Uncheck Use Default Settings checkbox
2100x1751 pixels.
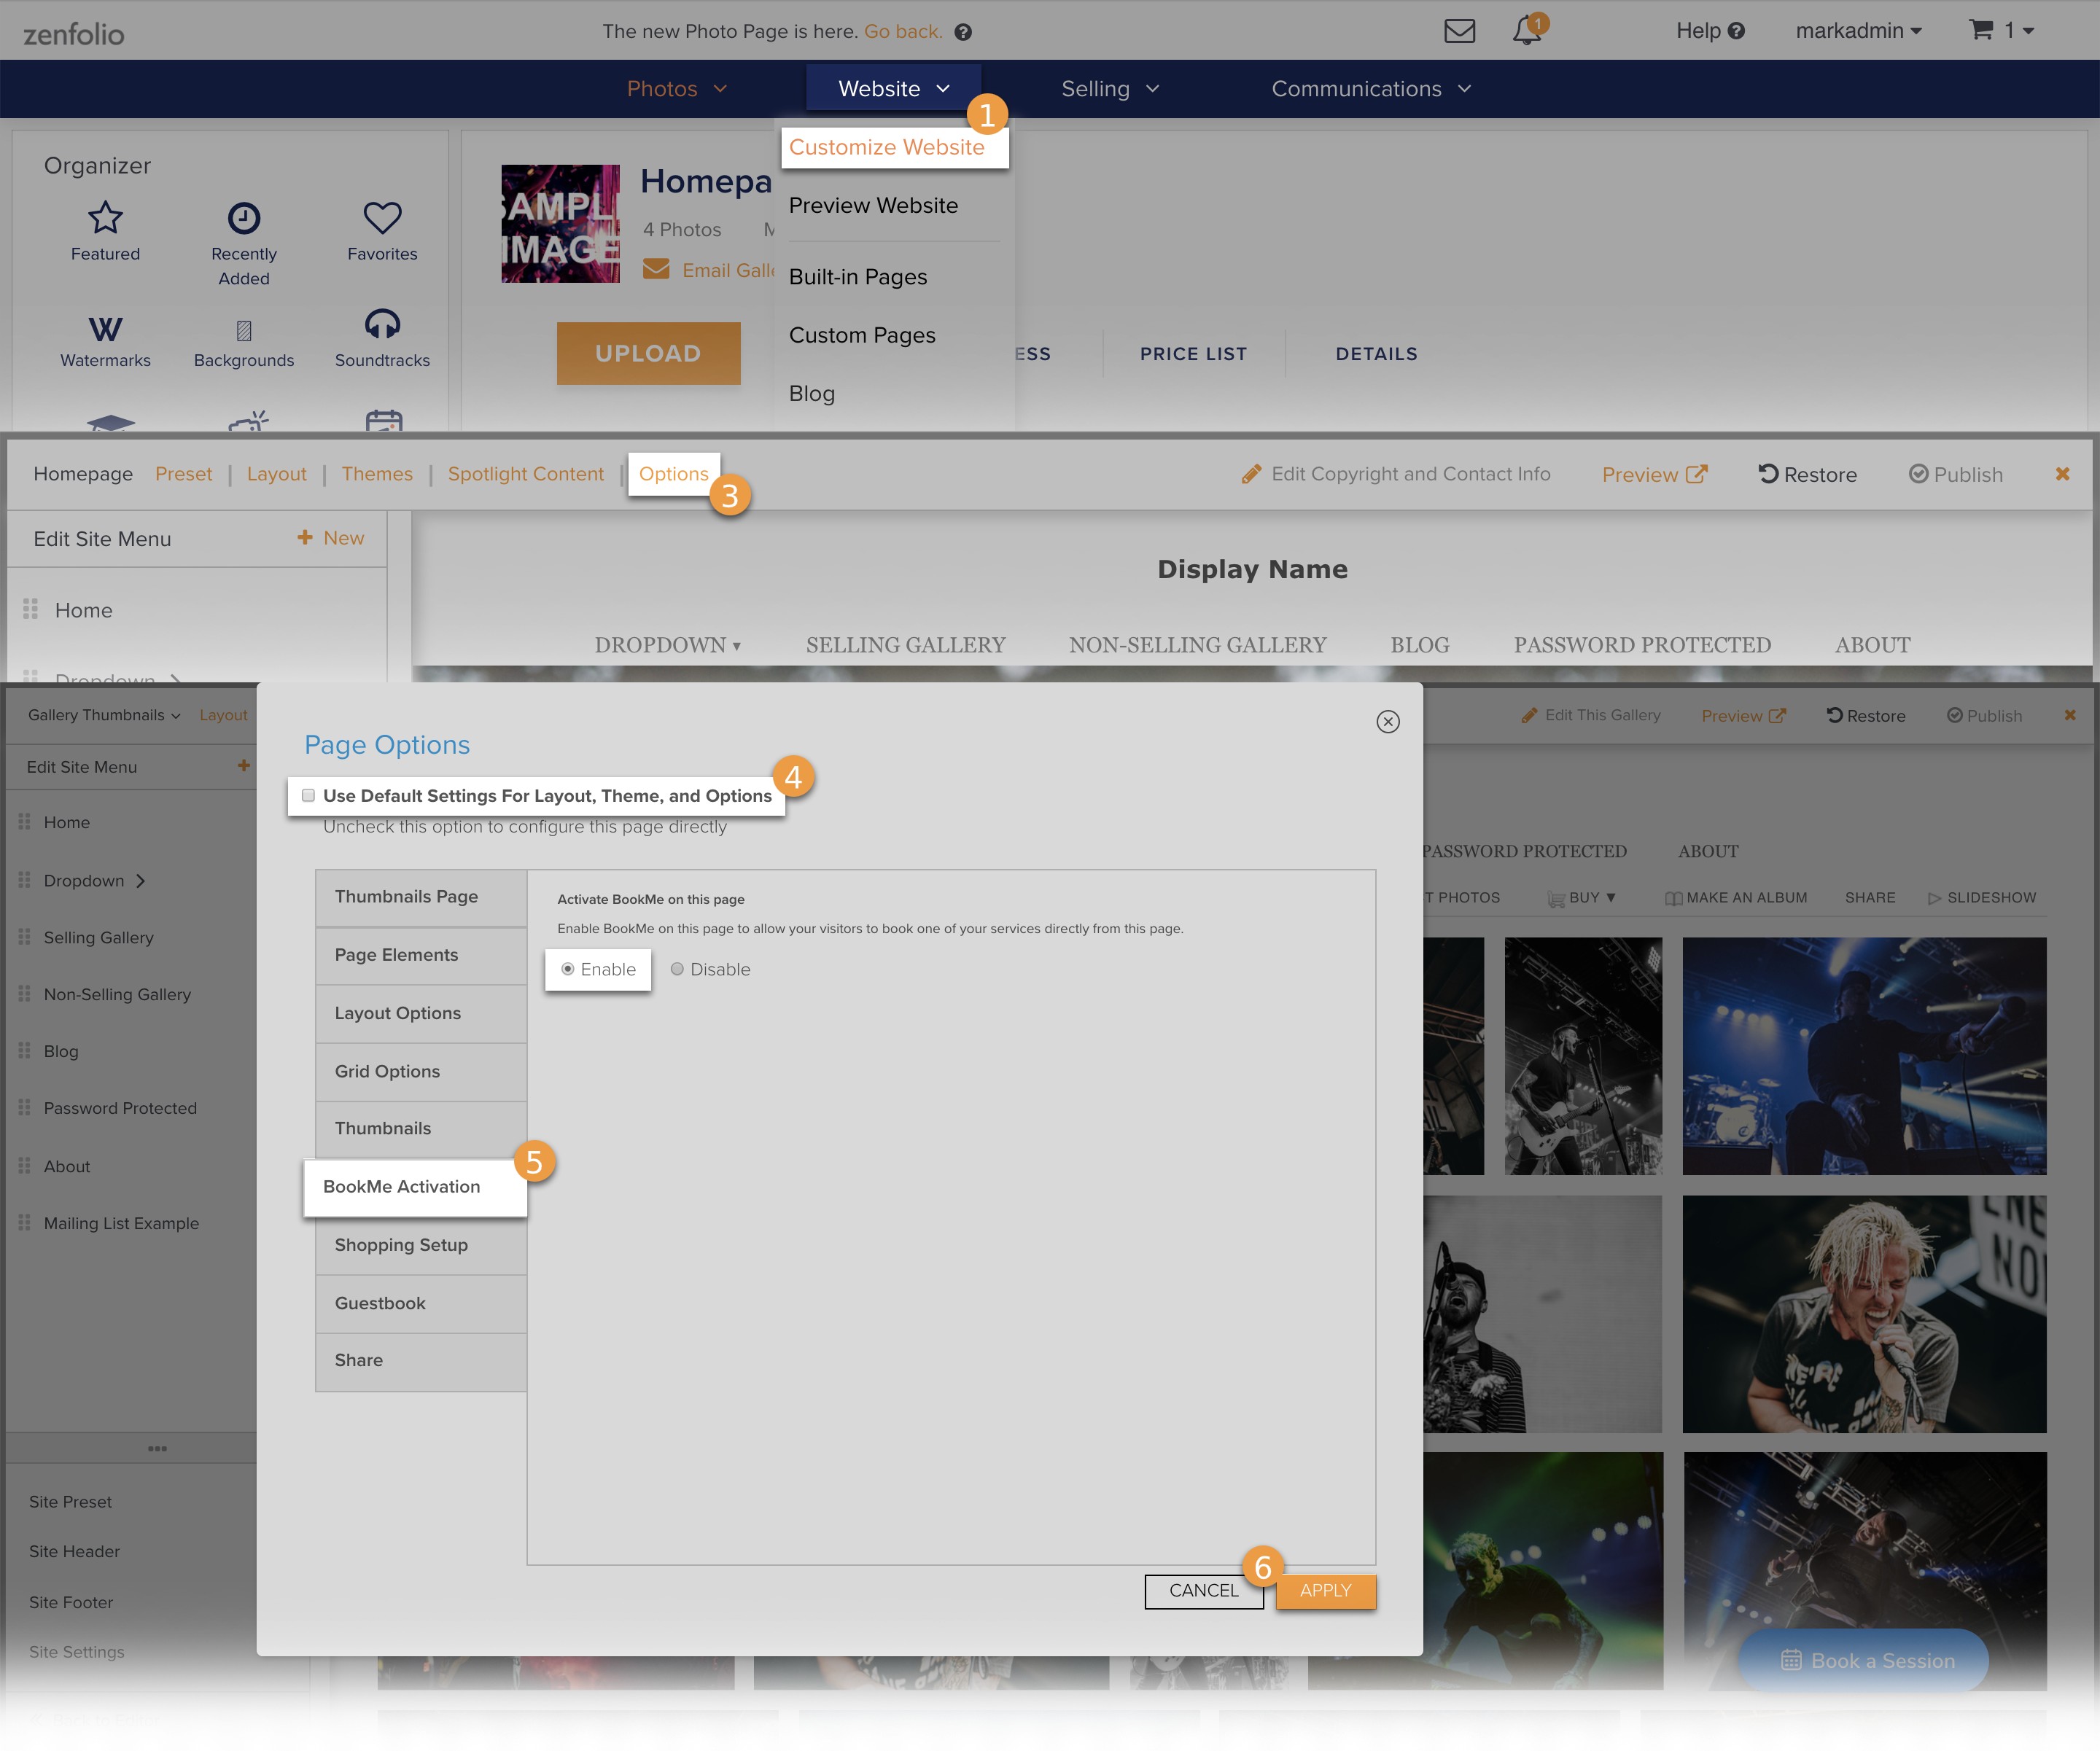pos(308,795)
